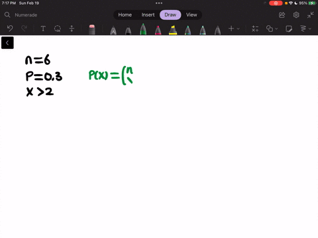Activate the Lasso select tool
318x238 pixels.
(x=58, y=28)
